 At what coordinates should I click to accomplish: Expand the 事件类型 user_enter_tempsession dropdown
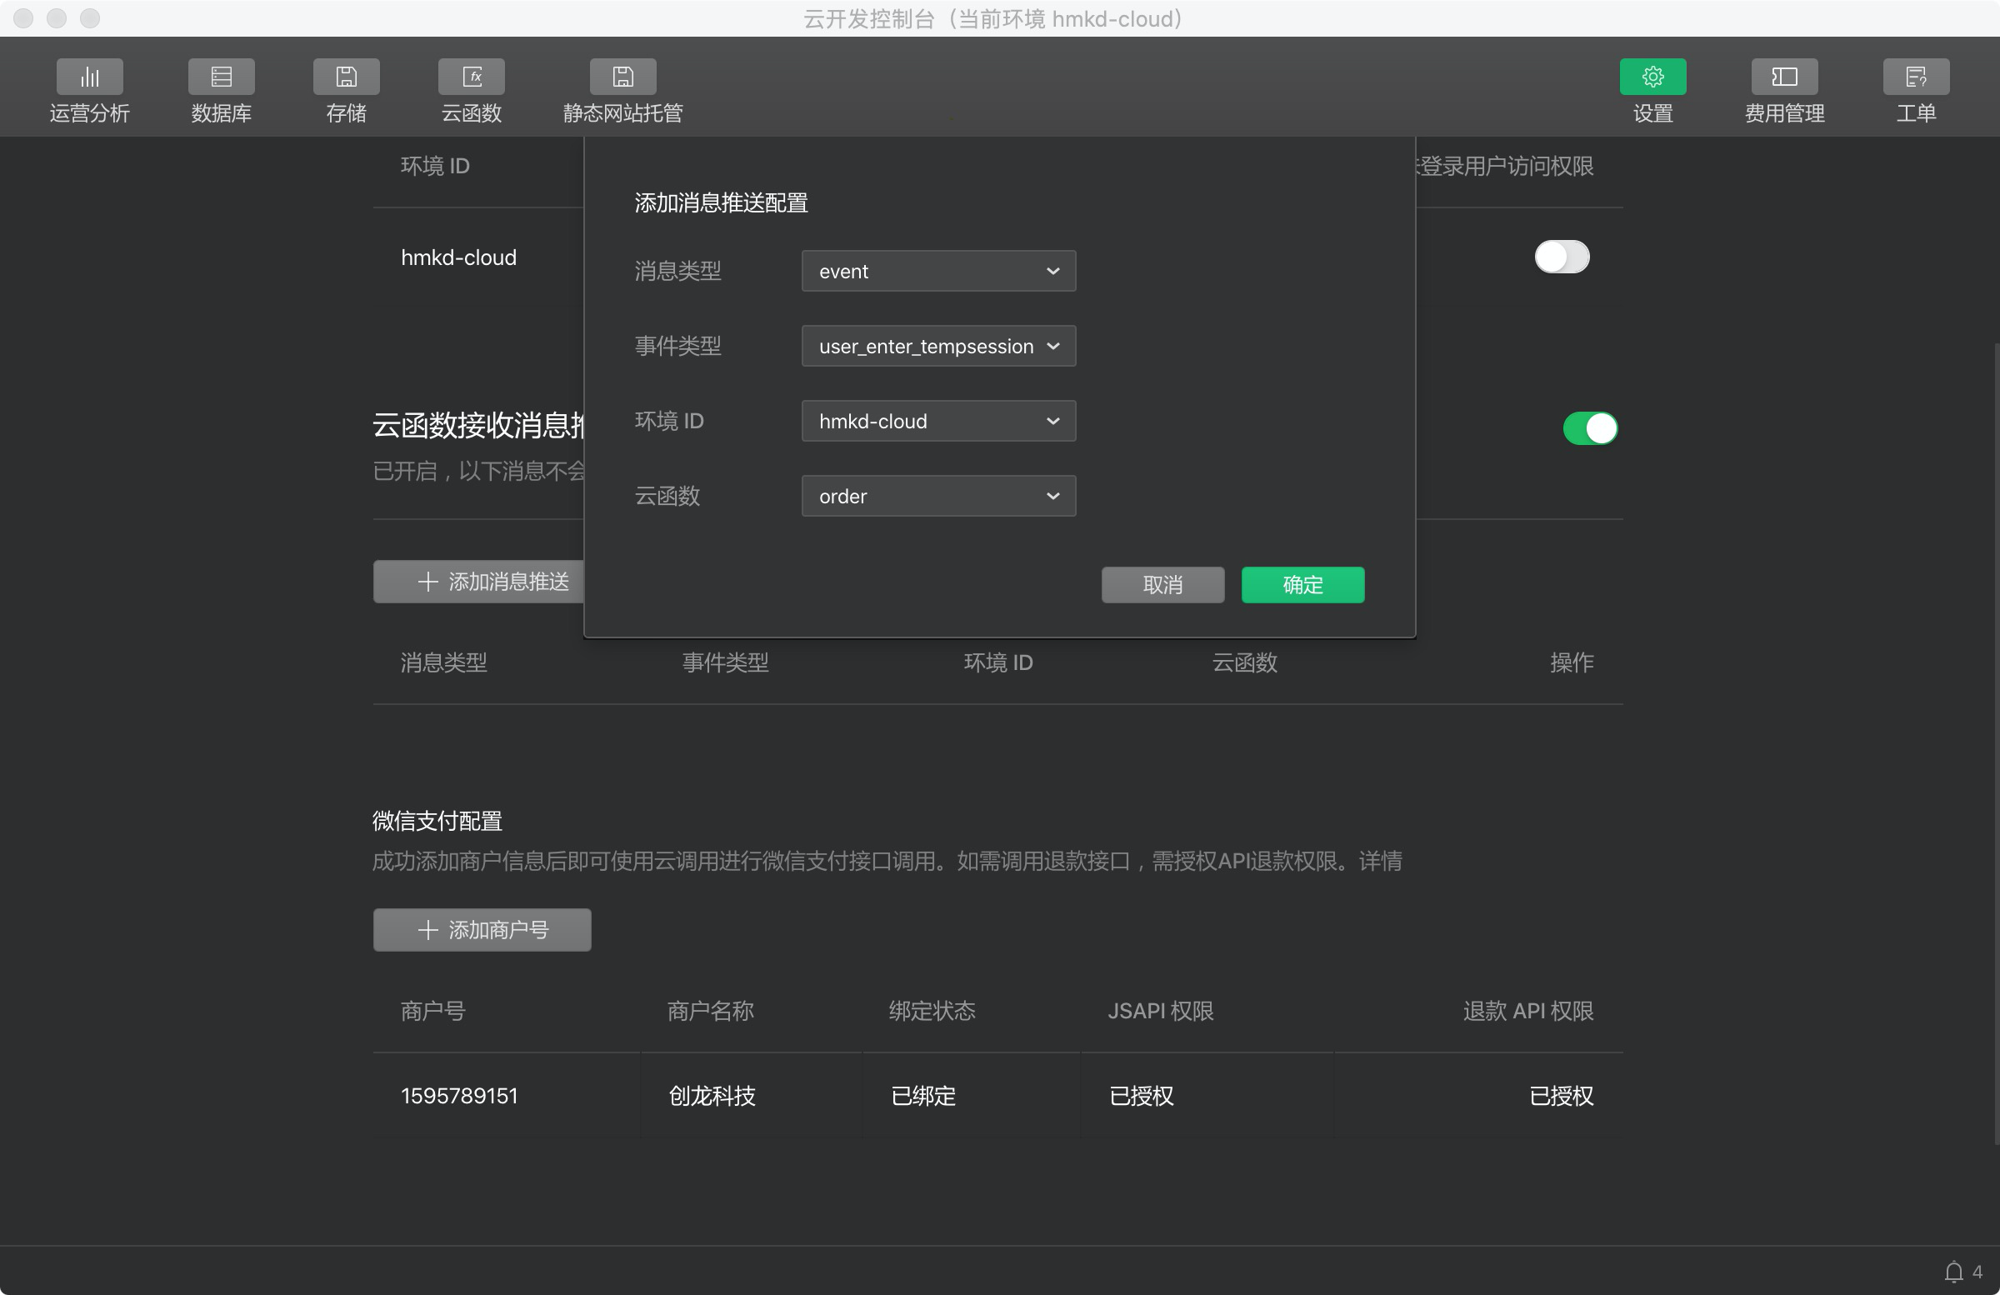(937, 346)
